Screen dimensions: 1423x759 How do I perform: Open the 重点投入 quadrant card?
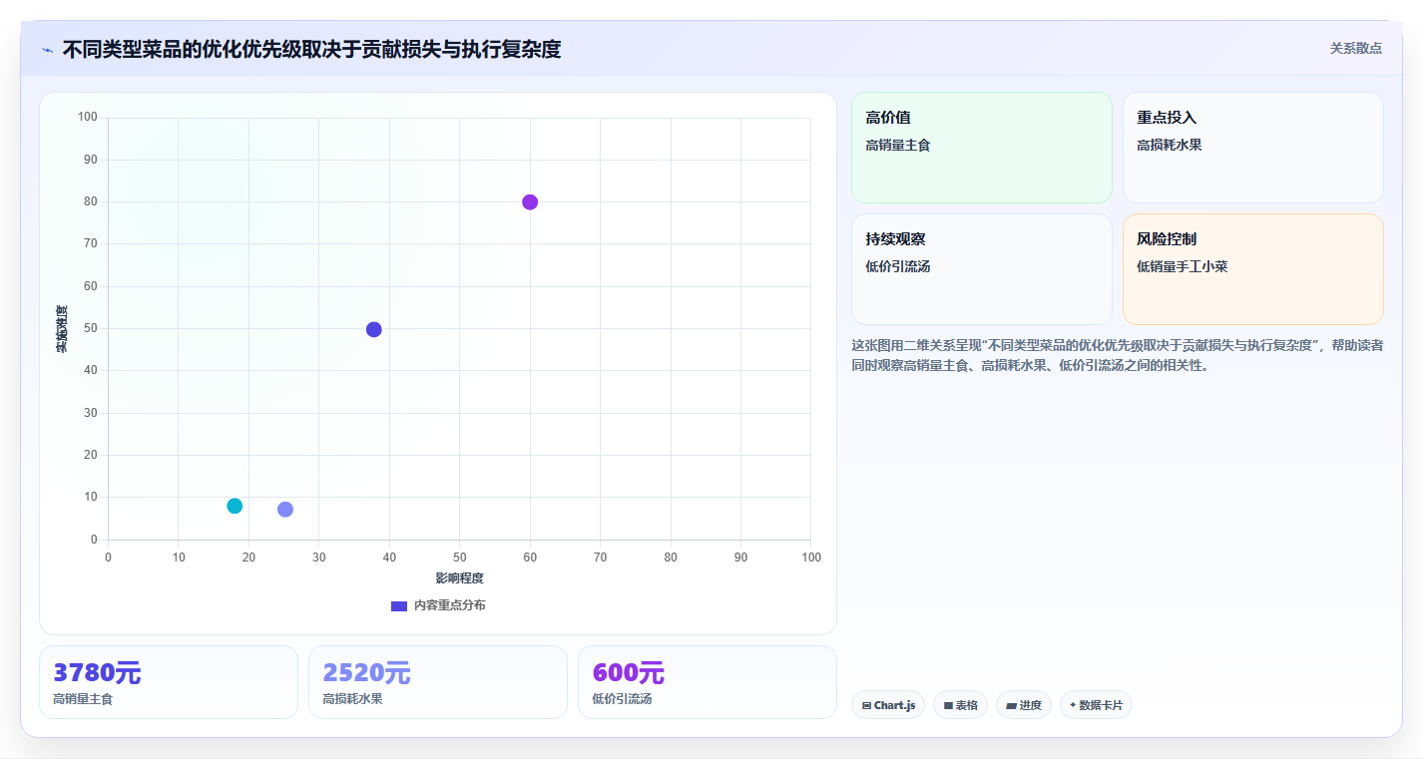[x=1252, y=148]
